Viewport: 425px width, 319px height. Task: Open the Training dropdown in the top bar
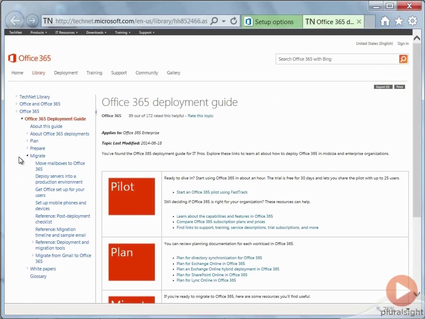pyautogui.click(x=122, y=32)
